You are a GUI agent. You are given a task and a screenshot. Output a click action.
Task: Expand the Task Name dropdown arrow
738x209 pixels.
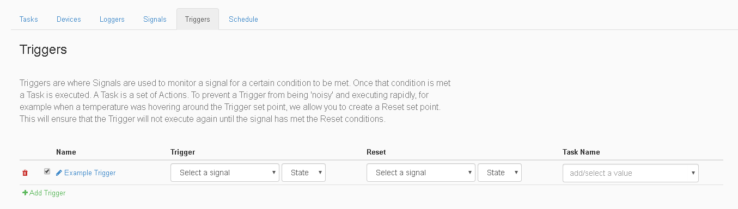693,173
